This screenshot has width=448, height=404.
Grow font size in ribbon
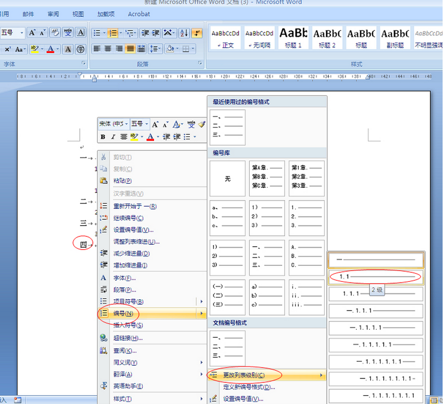tap(32, 33)
